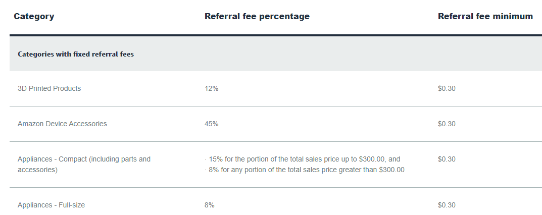Click the Appliances - Compact category text
This screenshot has height=215, width=542.
(x=84, y=164)
